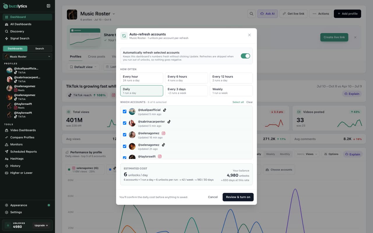Uncheck the @dualipaofficial account checkbox
The image size is (373, 233).
tap(124, 112)
